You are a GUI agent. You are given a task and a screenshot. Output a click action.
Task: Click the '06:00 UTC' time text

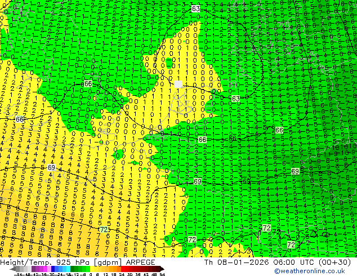pyautogui.click(x=294, y=262)
